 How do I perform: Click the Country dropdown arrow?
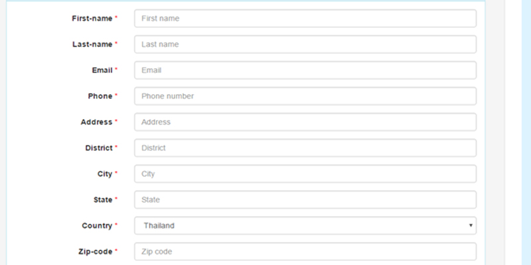[x=471, y=225]
